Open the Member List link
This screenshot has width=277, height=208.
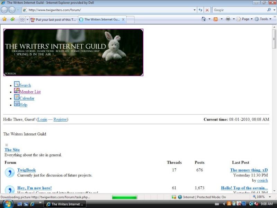click(30, 92)
